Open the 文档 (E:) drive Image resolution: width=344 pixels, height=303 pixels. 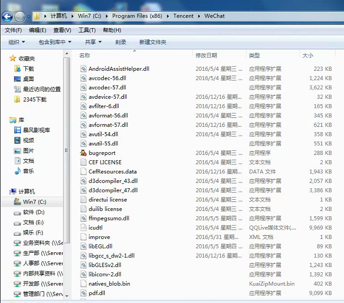click(x=33, y=223)
